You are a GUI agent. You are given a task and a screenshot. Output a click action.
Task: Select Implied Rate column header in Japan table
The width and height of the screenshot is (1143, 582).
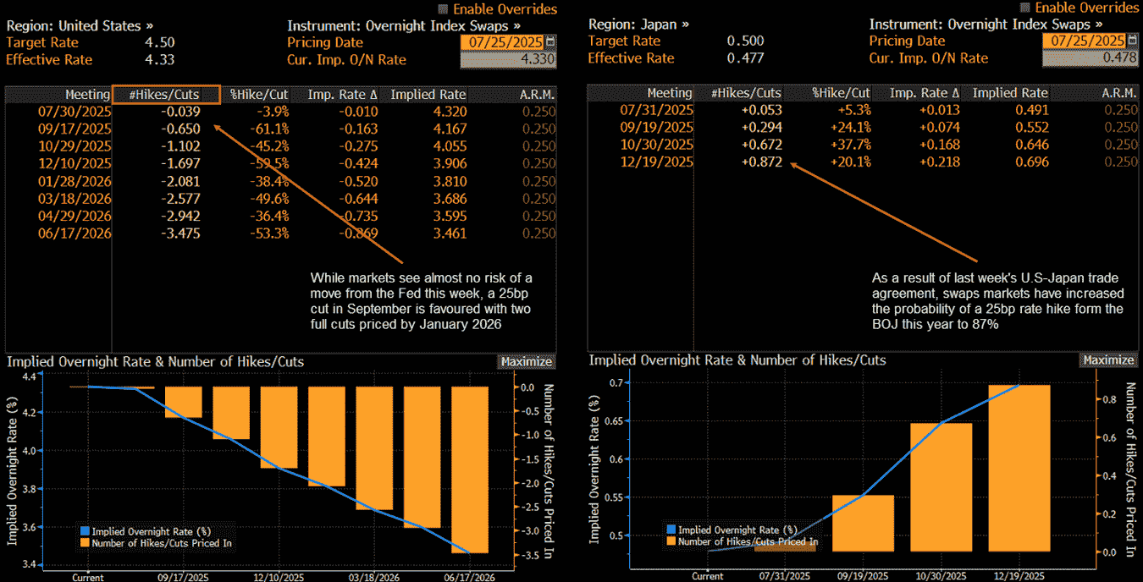pyautogui.click(x=1010, y=93)
